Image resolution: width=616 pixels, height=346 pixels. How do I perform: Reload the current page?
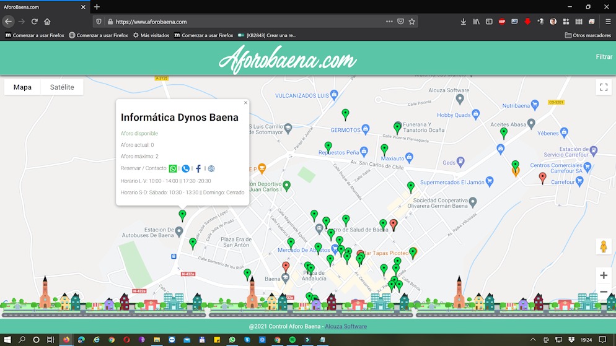click(x=35, y=22)
